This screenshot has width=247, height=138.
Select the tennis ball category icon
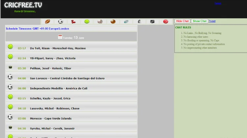pos(87,22)
